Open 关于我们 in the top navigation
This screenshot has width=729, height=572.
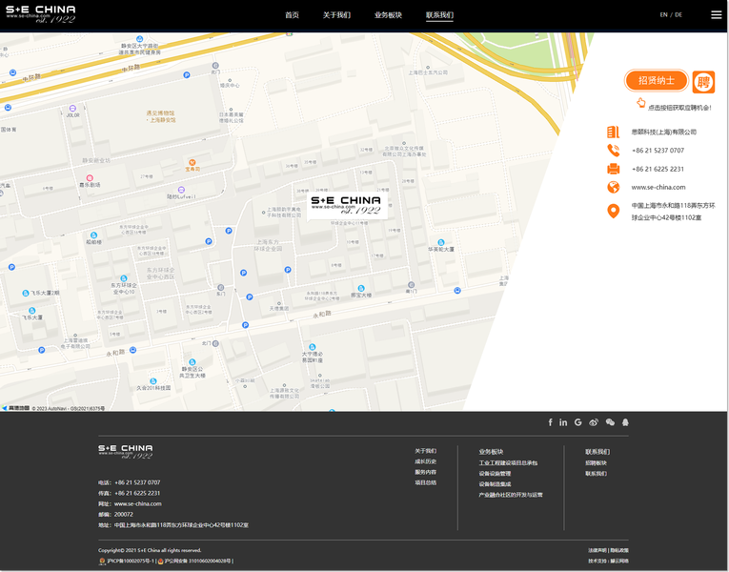pyautogui.click(x=336, y=15)
